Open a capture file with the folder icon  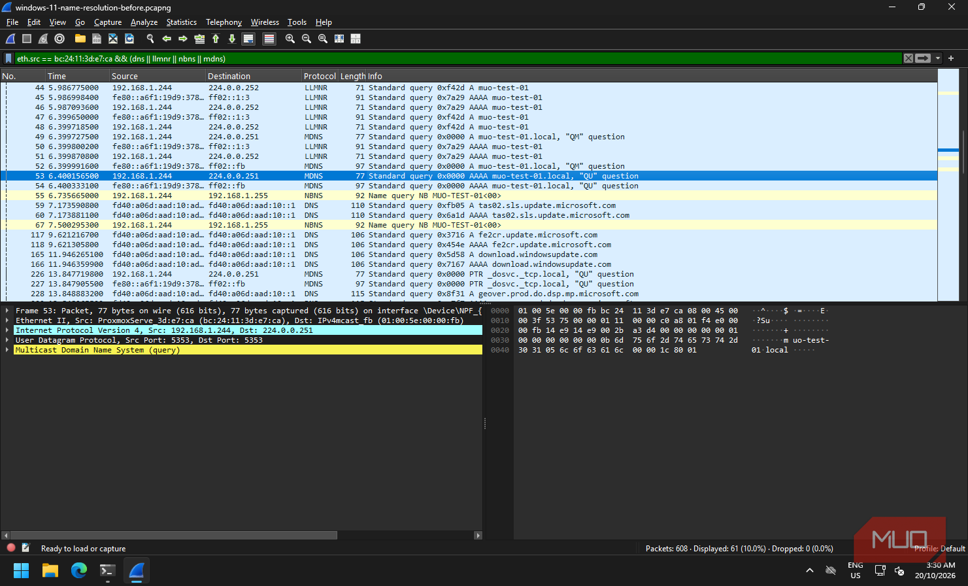point(80,39)
